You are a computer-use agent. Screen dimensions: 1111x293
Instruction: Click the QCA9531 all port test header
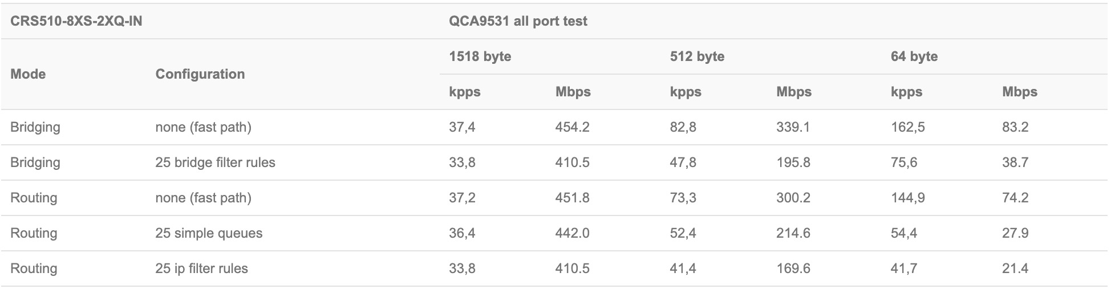518,22
